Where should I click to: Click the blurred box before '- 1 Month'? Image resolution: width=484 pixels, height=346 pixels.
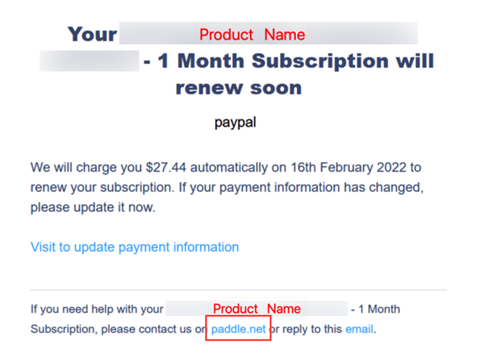click(90, 60)
